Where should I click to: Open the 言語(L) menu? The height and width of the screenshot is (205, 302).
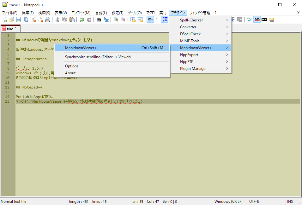[101, 13]
